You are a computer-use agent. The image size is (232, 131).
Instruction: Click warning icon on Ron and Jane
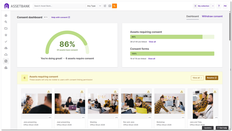(149, 92)
